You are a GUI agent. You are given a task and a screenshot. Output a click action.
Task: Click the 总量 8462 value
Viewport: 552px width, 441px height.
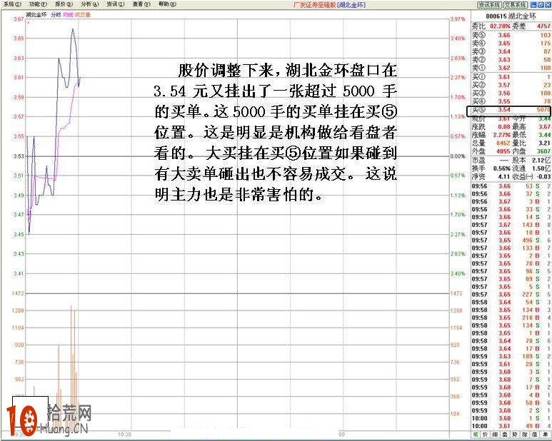[503, 143]
